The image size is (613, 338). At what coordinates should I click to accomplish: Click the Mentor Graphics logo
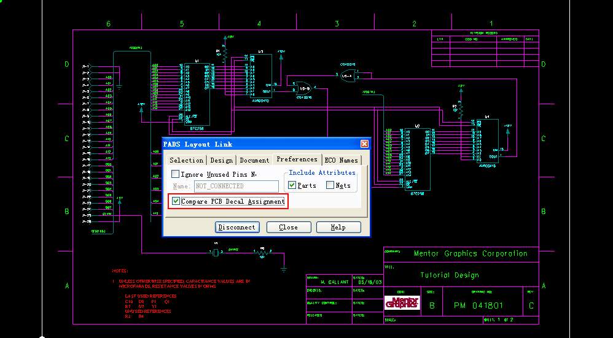(402, 302)
